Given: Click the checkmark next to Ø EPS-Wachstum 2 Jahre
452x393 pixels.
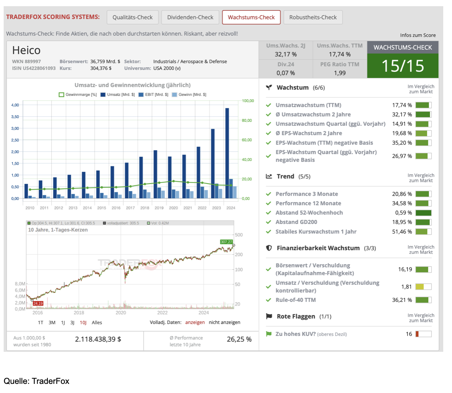Looking at the screenshot, I should (268, 133).
